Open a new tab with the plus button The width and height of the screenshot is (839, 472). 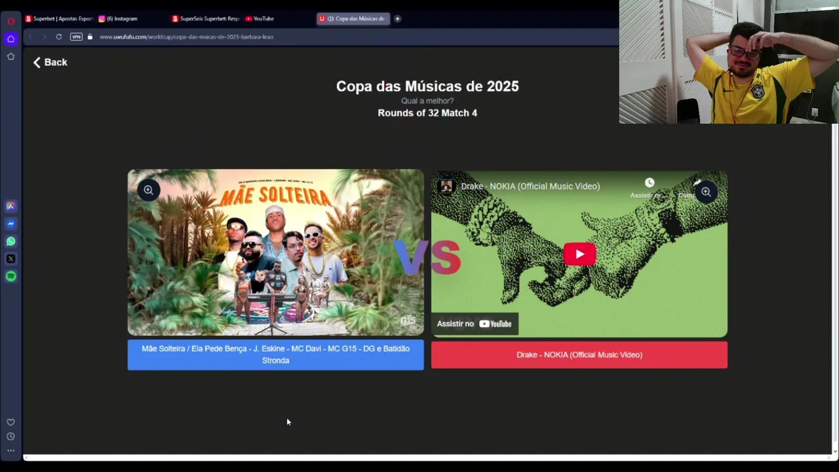click(397, 18)
